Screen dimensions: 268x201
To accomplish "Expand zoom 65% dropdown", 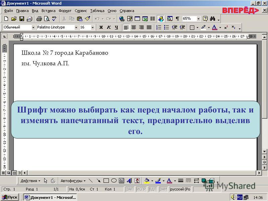I will (x=198, y=19).
